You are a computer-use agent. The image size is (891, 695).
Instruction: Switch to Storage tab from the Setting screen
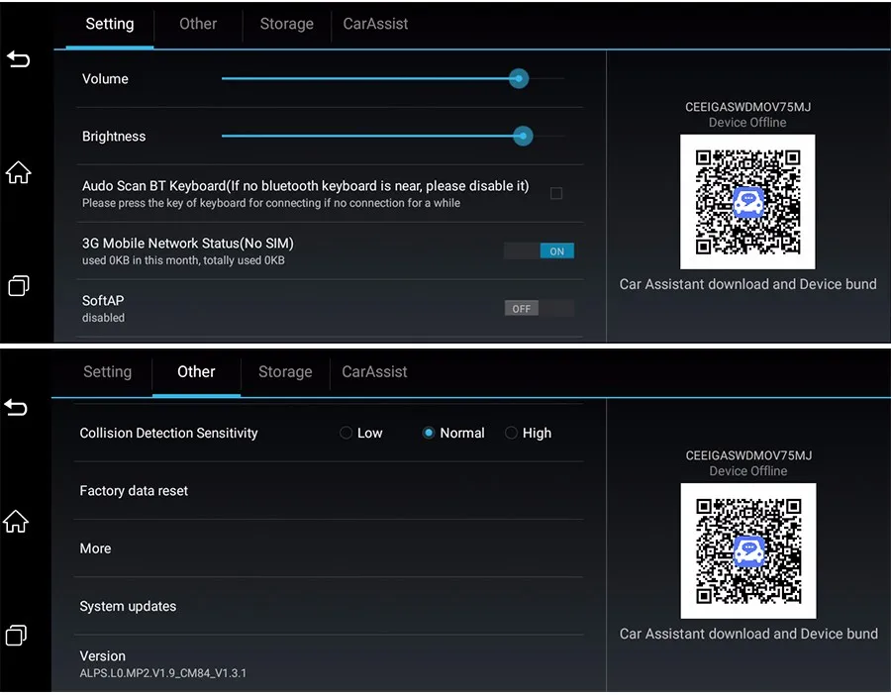coord(286,24)
